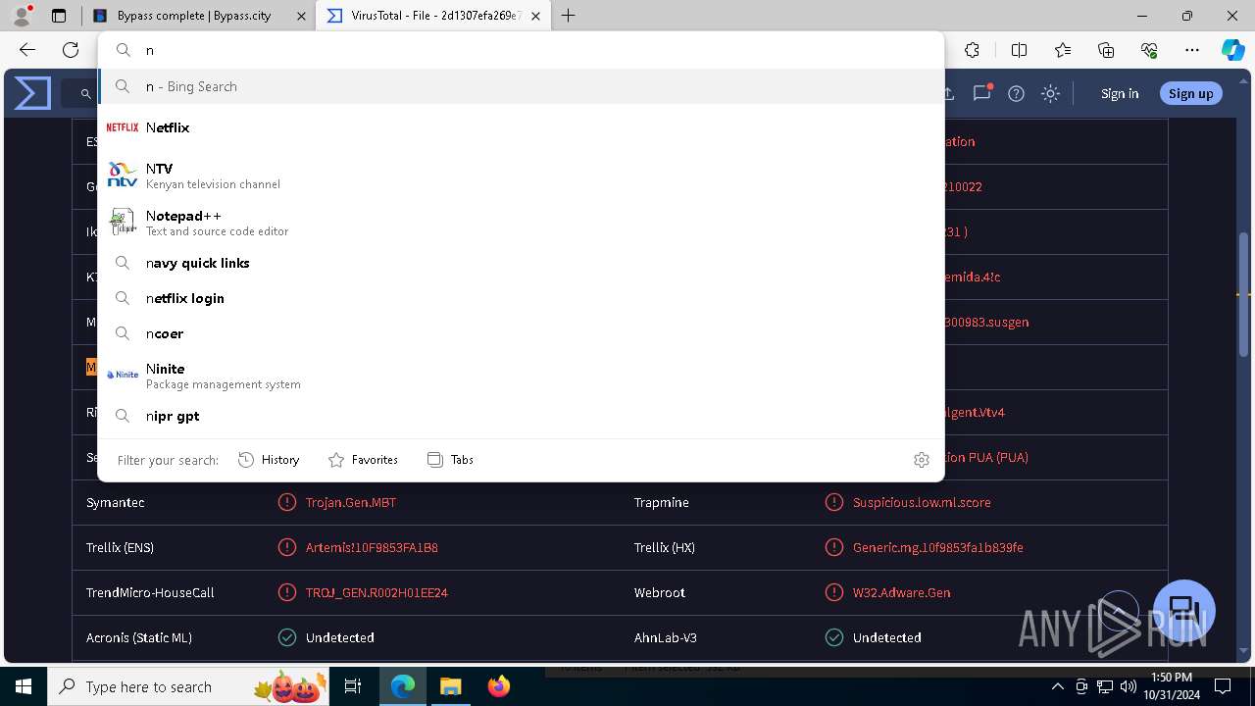
Task: Click the TrendMicro-HouseCall vendor name
Action: tap(150, 592)
